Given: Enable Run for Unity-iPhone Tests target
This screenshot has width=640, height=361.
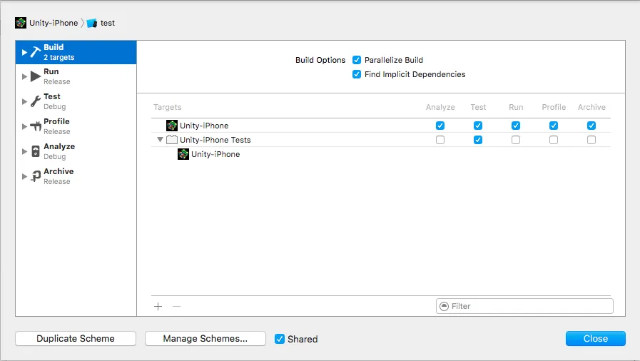Looking at the screenshot, I should pyautogui.click(x=516, y=140).
